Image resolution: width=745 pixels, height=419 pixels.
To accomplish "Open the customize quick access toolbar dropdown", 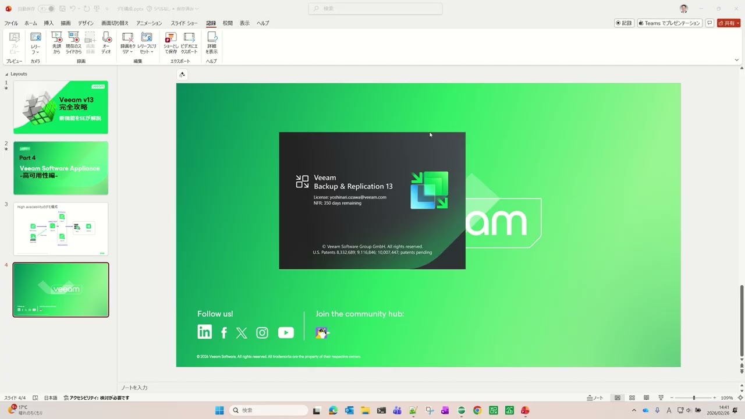I will click(107, 9).
